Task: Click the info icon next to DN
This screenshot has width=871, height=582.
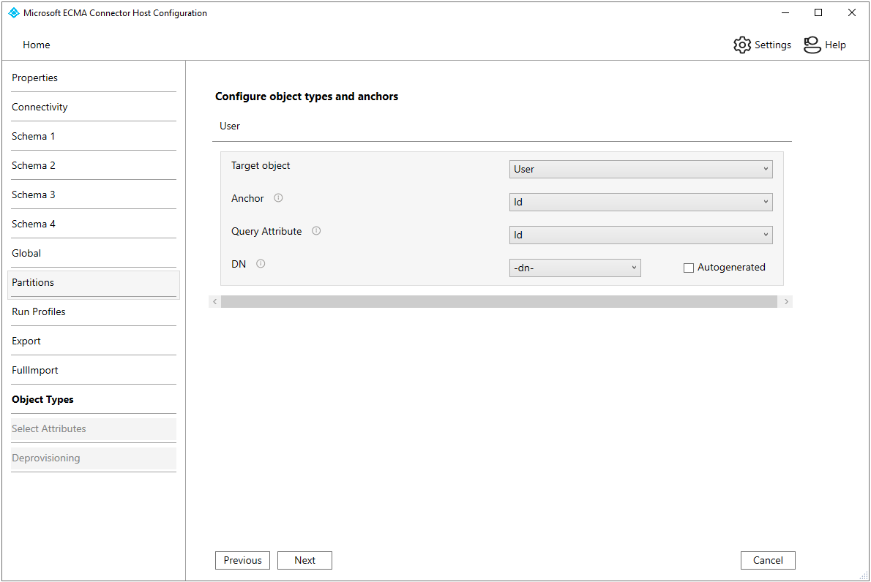Action: click(x=261, y=264)
